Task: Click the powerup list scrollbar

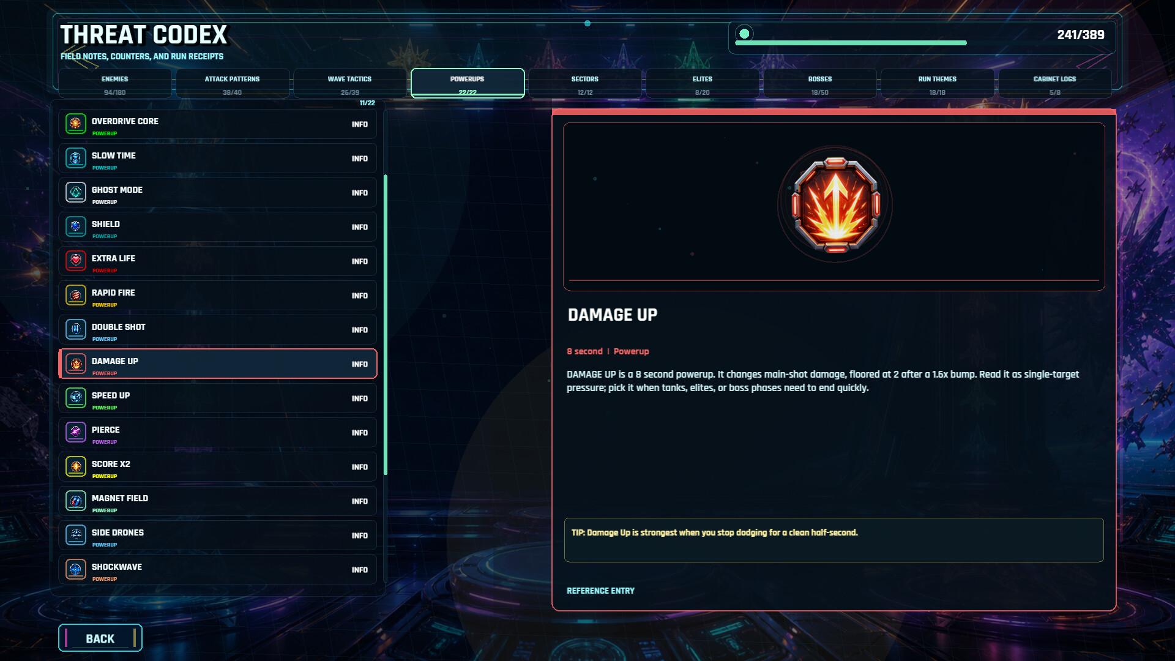Action: pyautogui.click(x=386, y=325)
